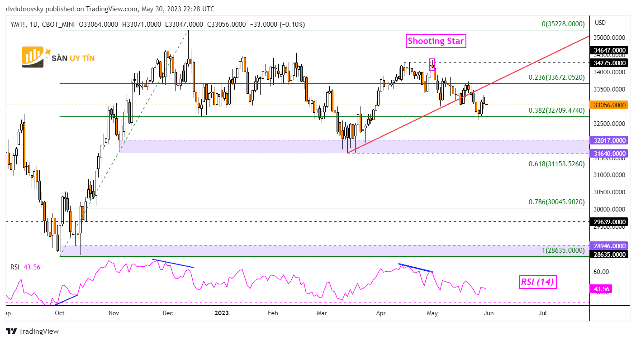Screen dimensions: 636x341
Task: Select the 28946.0000 purple price label
Action: 610,245
